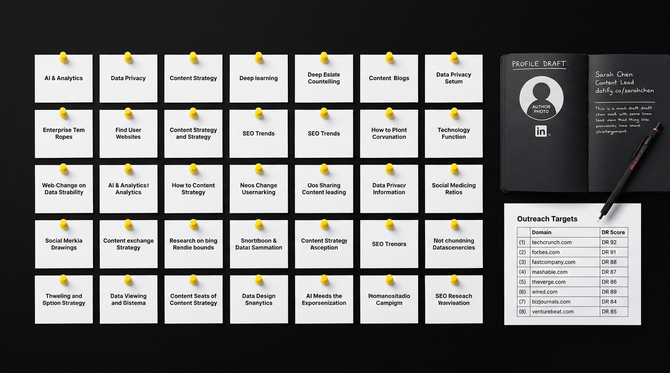This screenshot has width=670, height=373.
Task: Click the yellow pin on Content Blogs card
Action: pos(389,57)
